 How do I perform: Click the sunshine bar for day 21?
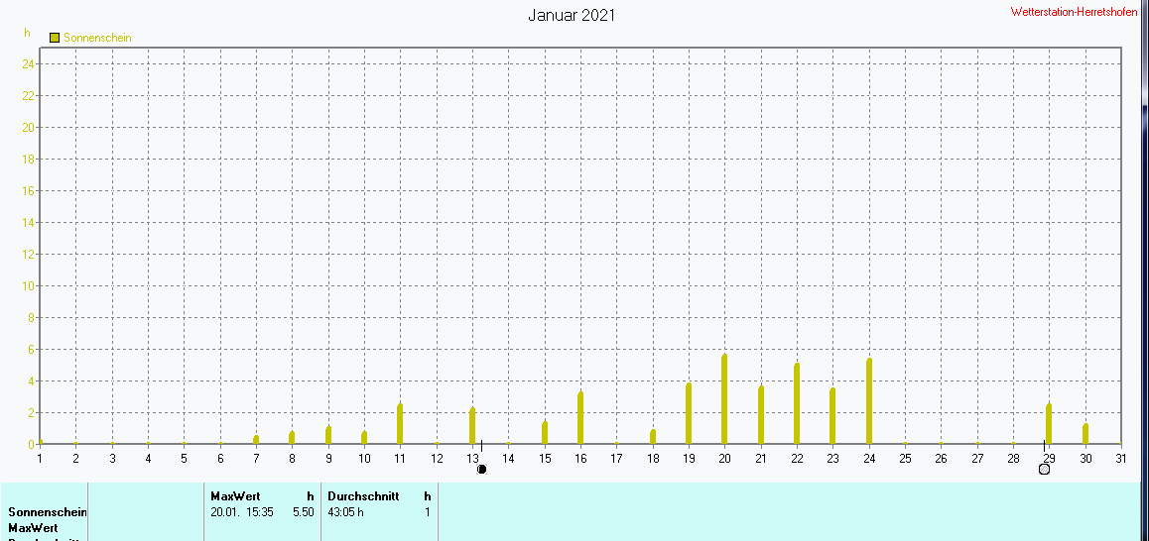tap(761, 415)
